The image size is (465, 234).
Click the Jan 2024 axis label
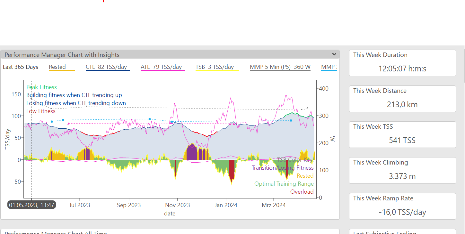click(x=226, y=205)
